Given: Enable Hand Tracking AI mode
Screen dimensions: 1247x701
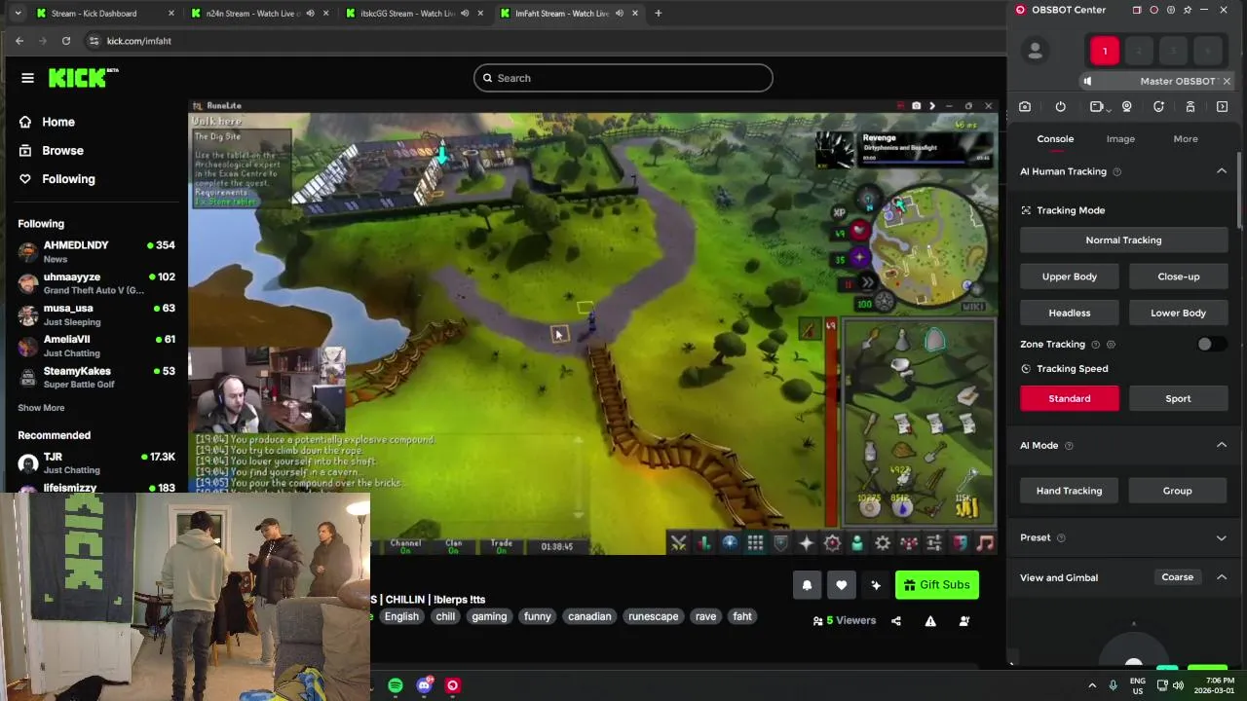Looking at the screenshot, I should click(x=1070, y=491).
